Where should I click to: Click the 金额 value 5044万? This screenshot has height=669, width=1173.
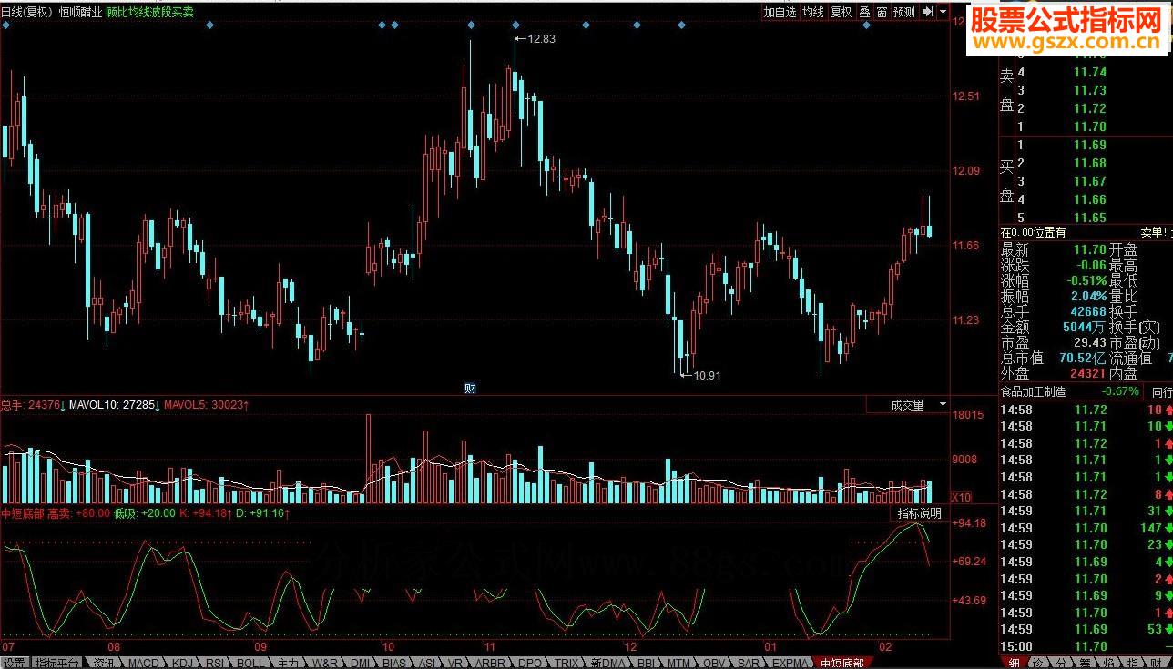tap(1085, 327)
